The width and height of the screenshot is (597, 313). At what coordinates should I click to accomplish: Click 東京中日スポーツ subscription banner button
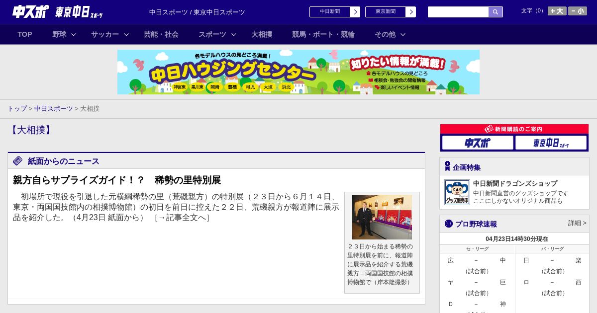pyautogui.click(x=551, y=143)
